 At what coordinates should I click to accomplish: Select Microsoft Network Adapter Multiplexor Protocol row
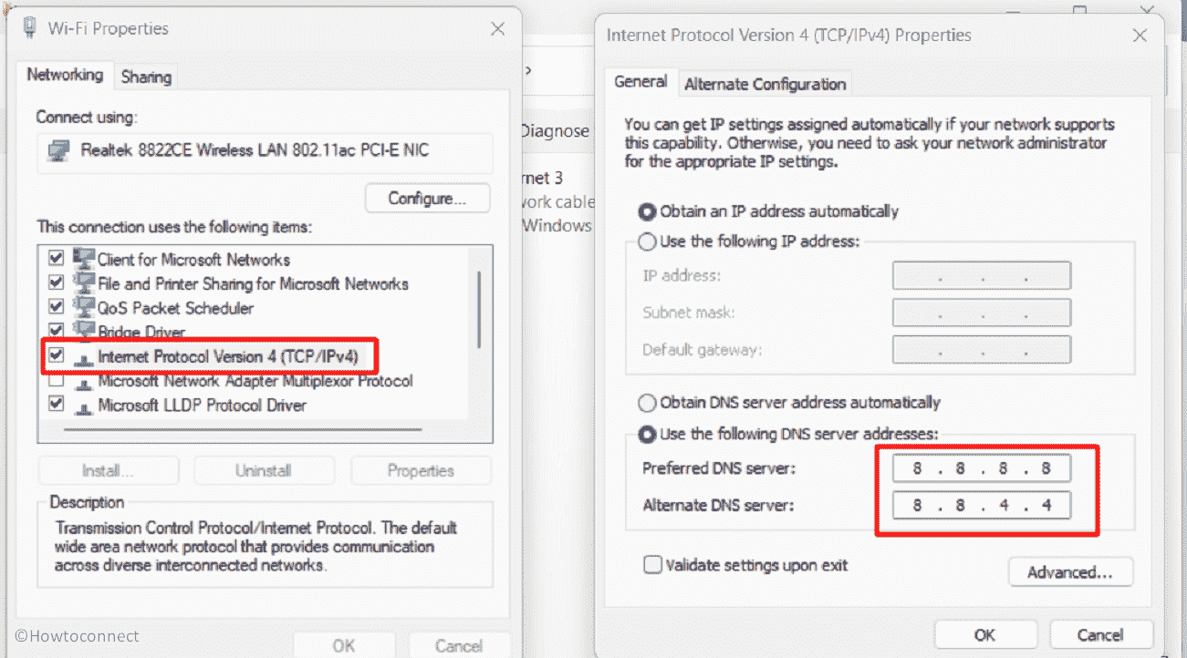pyautogui.click(x=255, y=381)
